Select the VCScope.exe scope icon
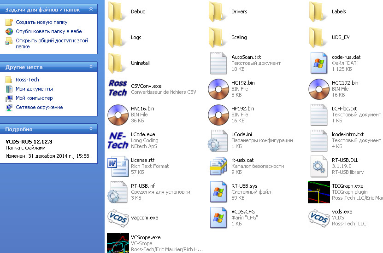 [118, 243]
